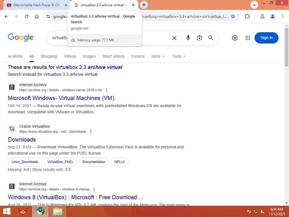
Task: Open more options for windows-8-startup result
Action: coord(94,189)
